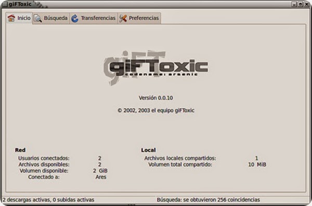Screen dimensions: 312x206
Task: Click 'Usuarios conectados:' label
Action: pos(44,159)
